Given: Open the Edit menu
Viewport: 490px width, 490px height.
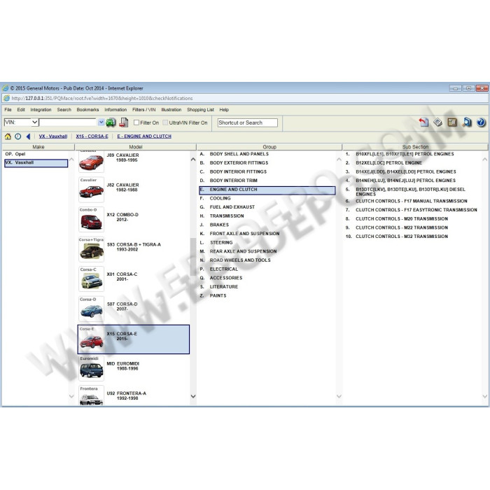Looking at the screenshot, I should pos(21,110).
